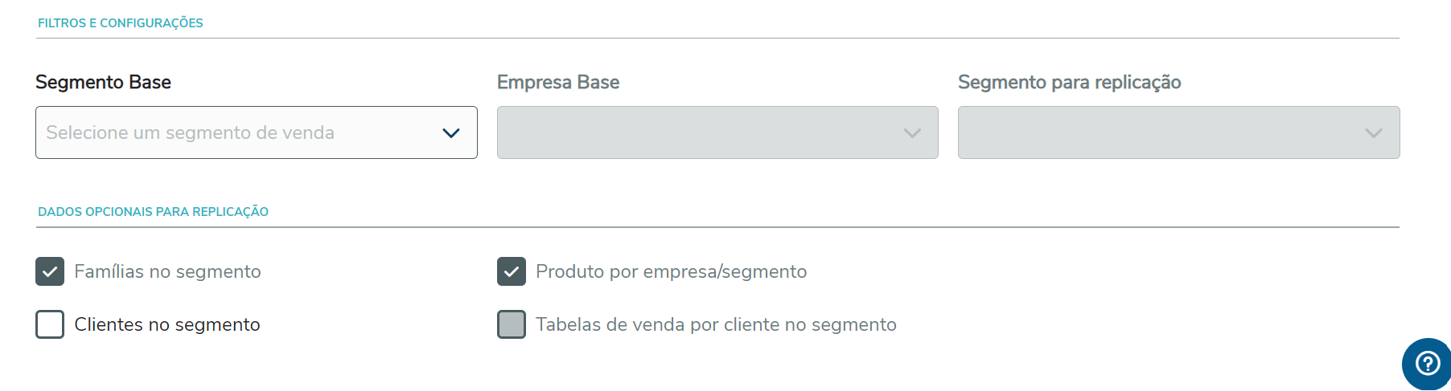Click the 'Produto por empresa/segmento' label text
Screen dimensions: 1451x391
coord(671,271)
